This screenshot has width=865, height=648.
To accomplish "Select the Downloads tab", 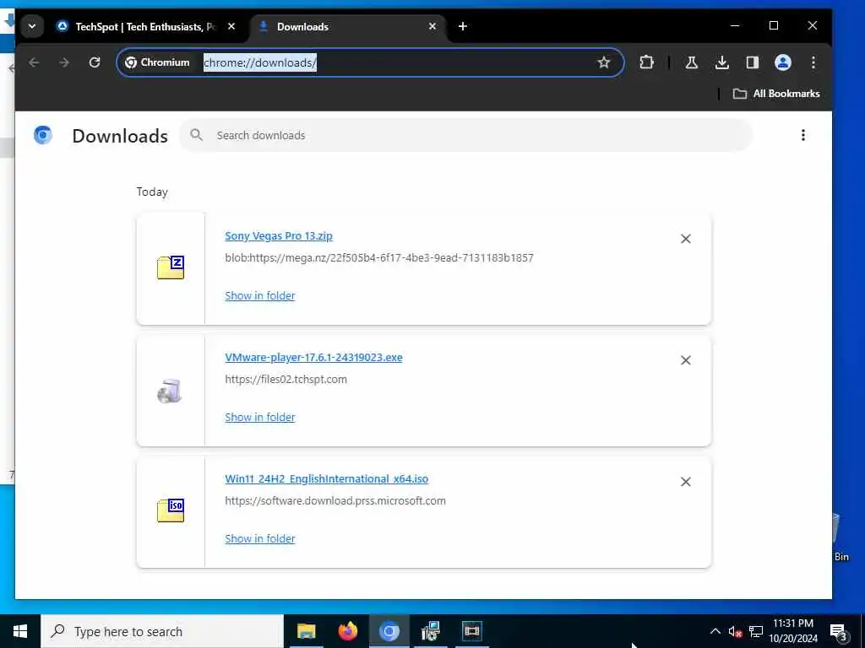I will (x=347, y=26).
